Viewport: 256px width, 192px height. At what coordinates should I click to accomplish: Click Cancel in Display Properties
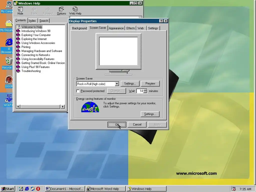point(137,124)
